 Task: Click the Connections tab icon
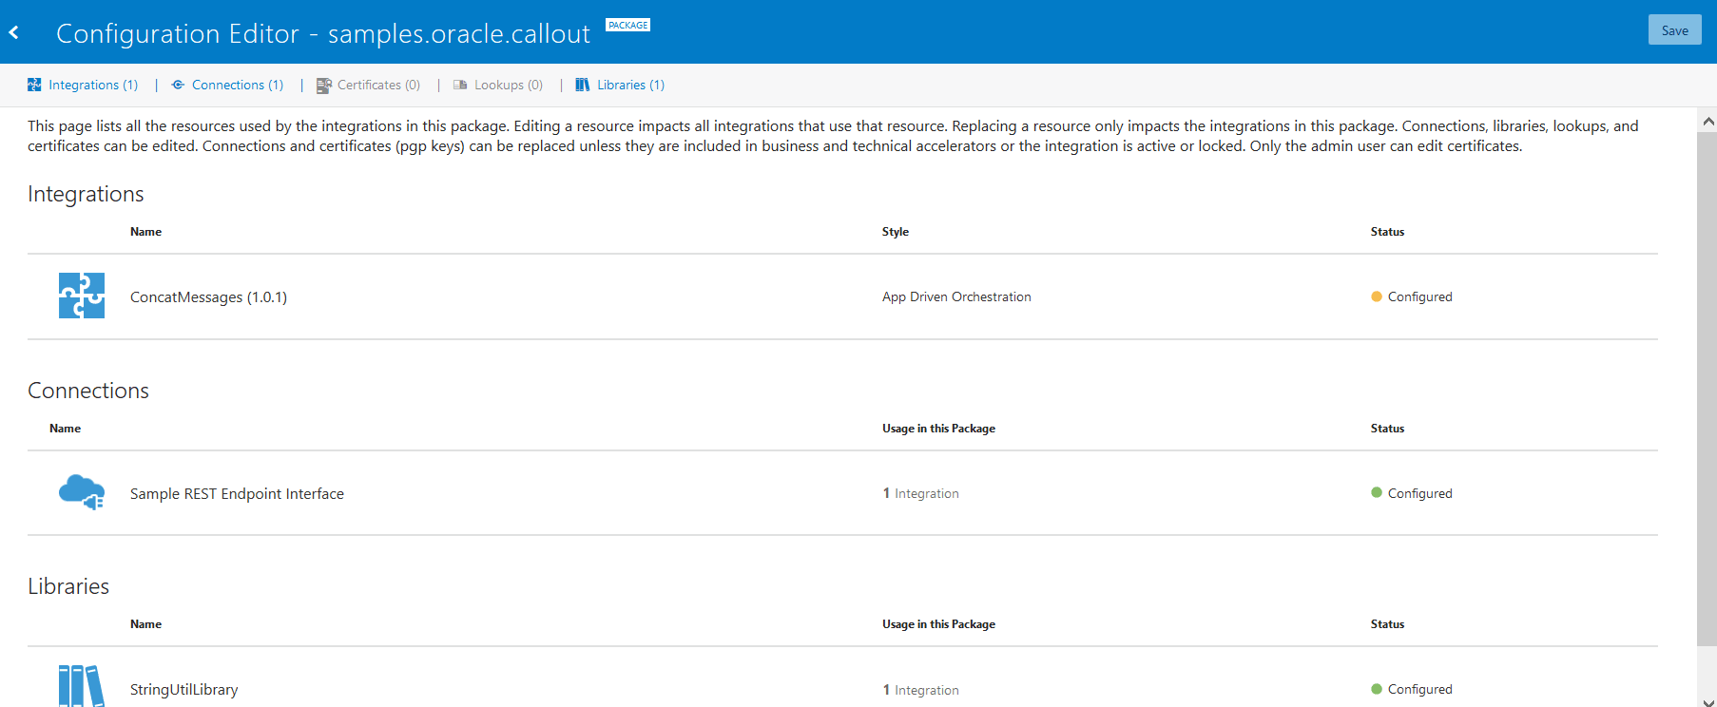[178, 85]
